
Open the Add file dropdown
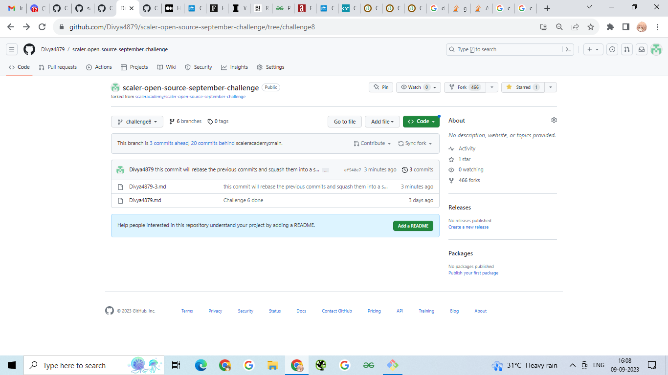pyautogui.click(x=382, y=121)
